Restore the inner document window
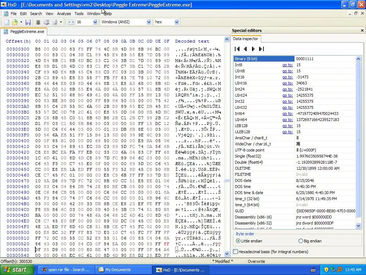The height and width of the screenshot is (275, 366). click(x=356, y=14)
